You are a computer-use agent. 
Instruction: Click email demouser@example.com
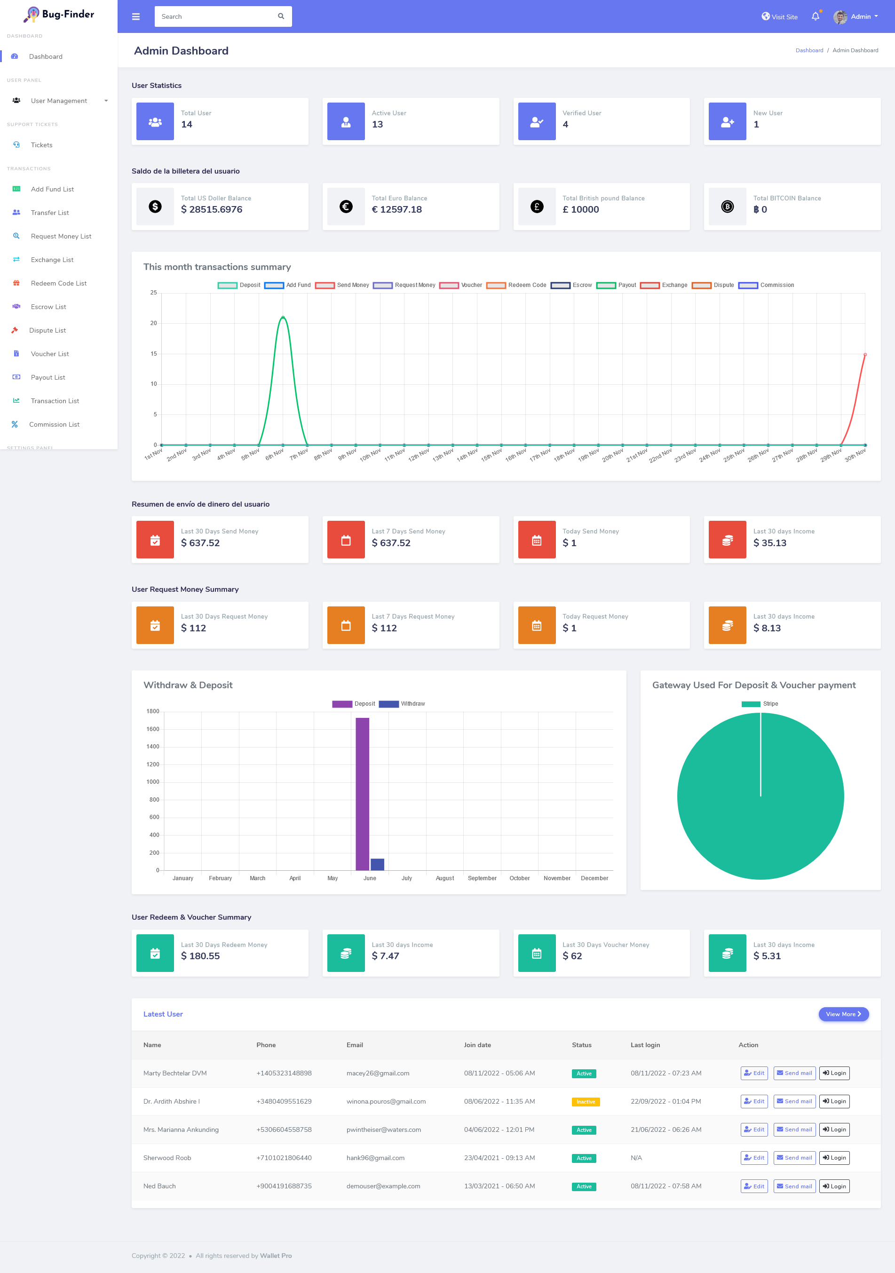point(383,1186)
